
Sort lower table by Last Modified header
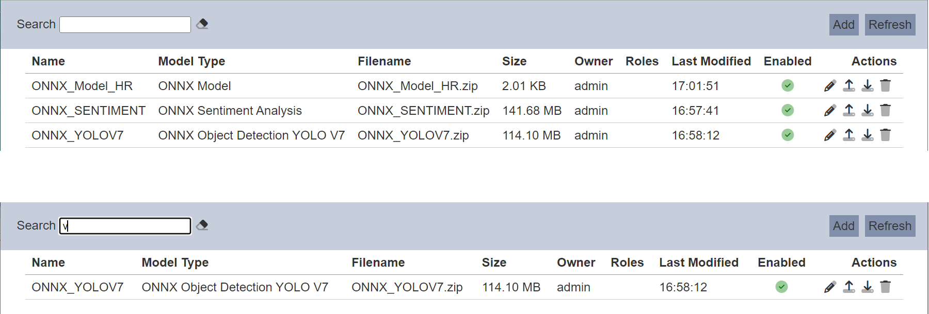click(x=699, y=263)
